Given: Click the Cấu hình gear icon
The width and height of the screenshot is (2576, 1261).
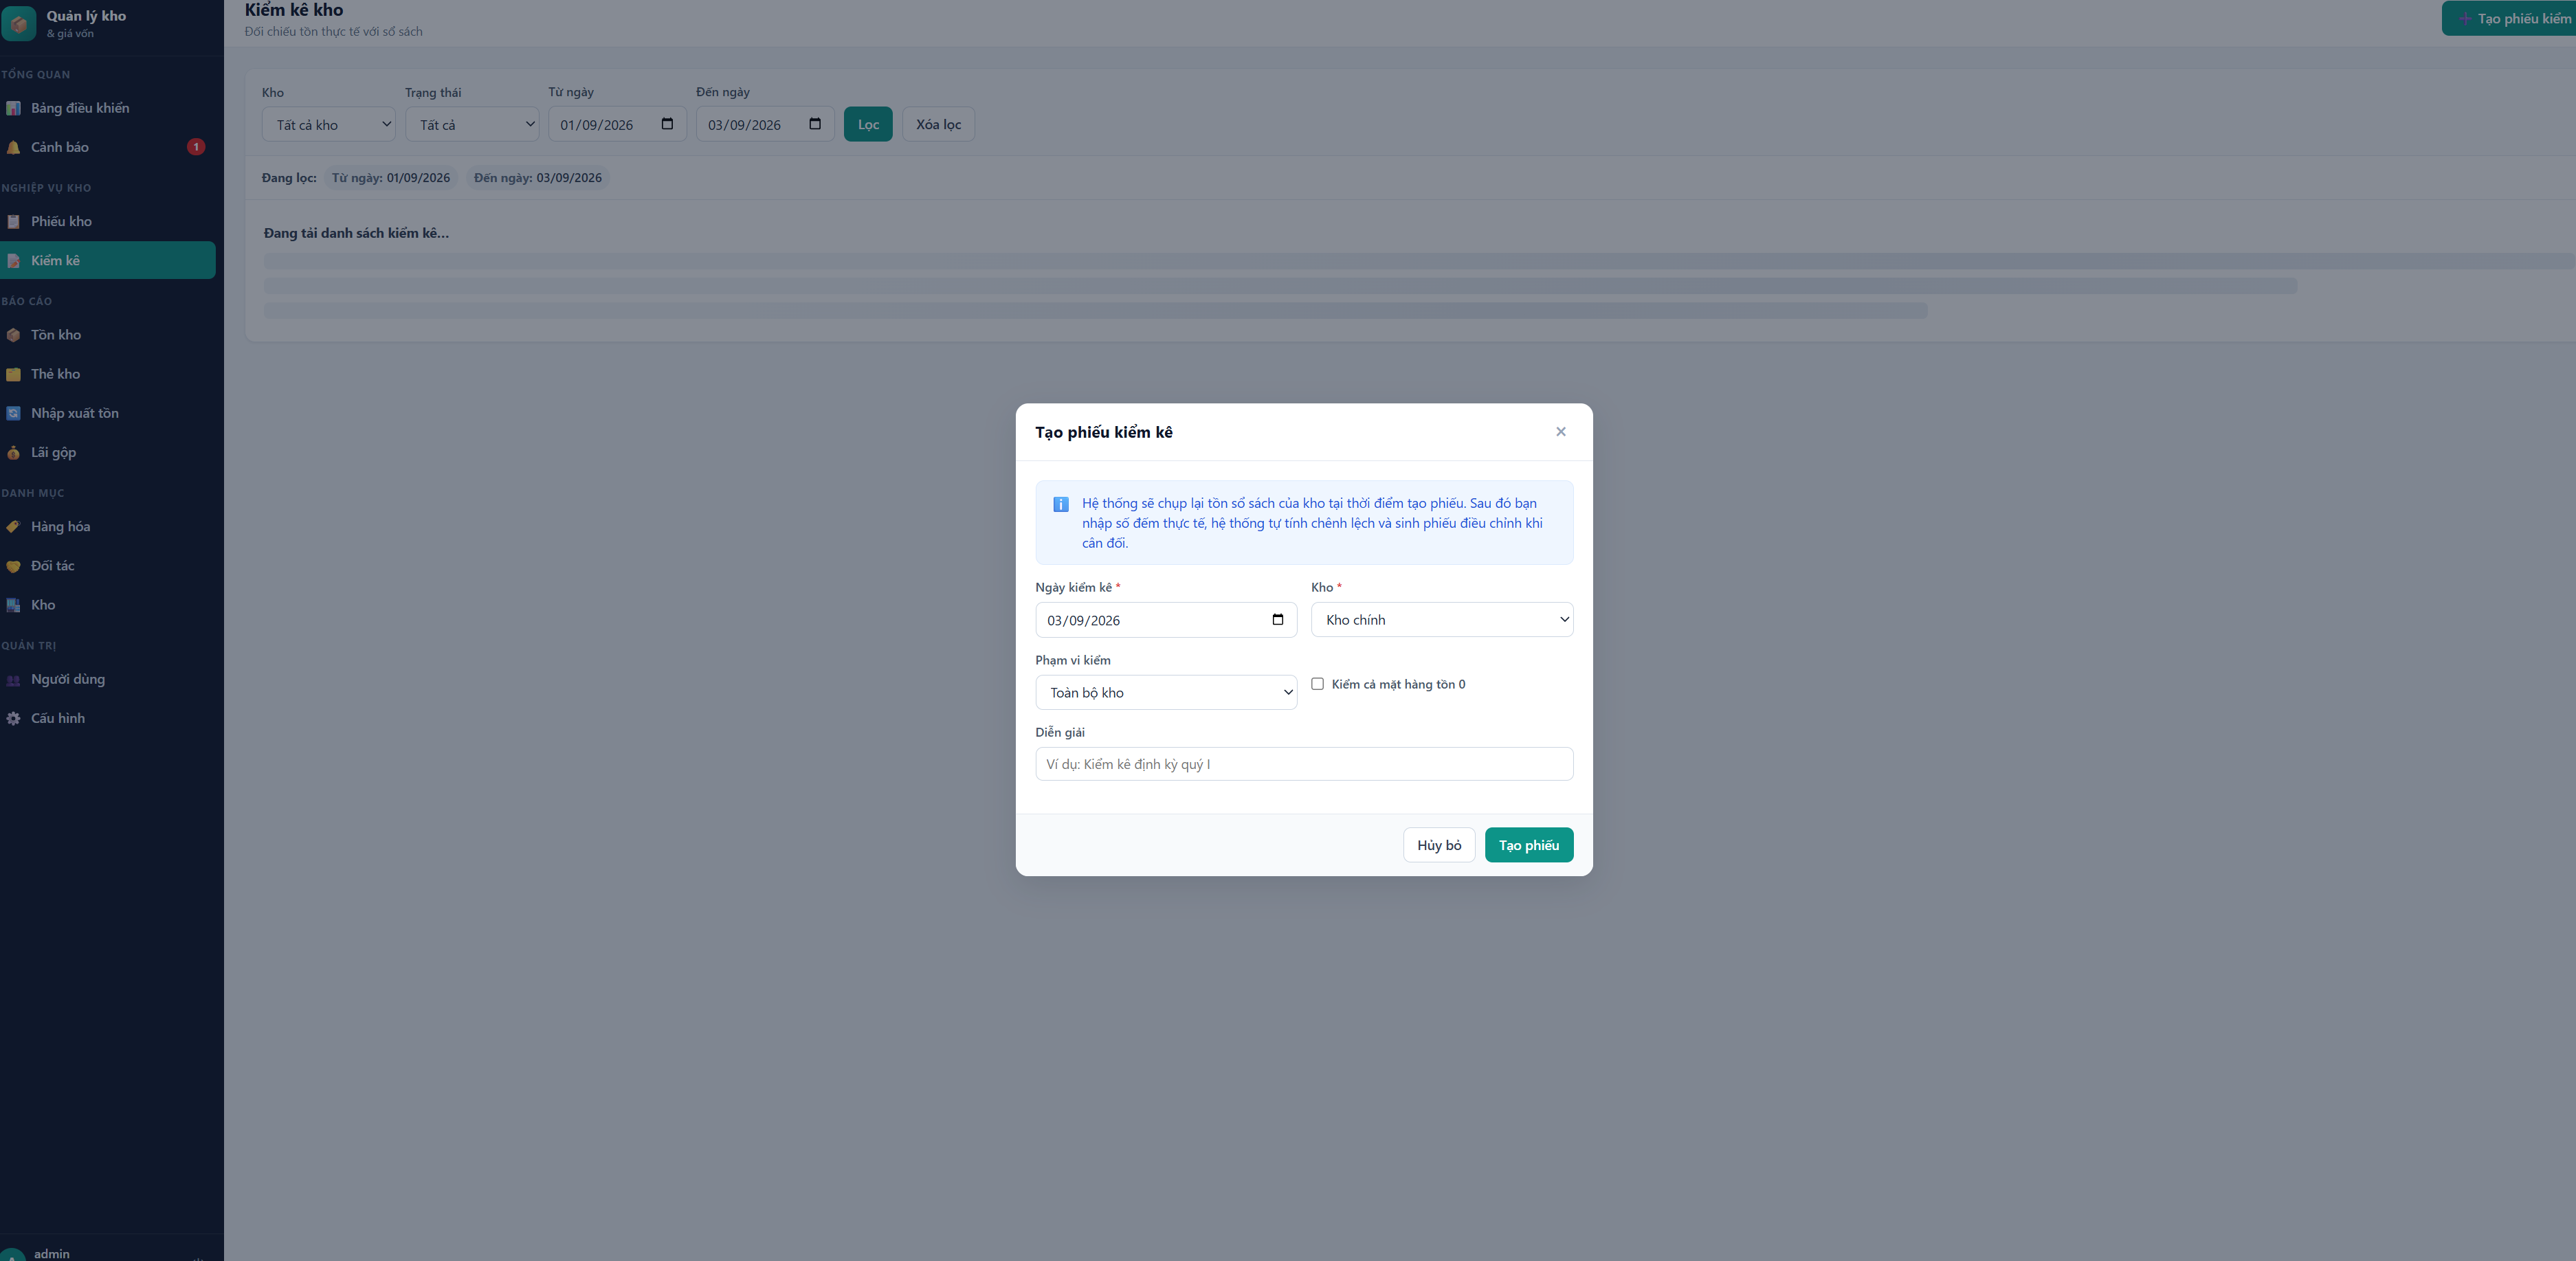Looking at the screenshot, I should tap(13, 719).
